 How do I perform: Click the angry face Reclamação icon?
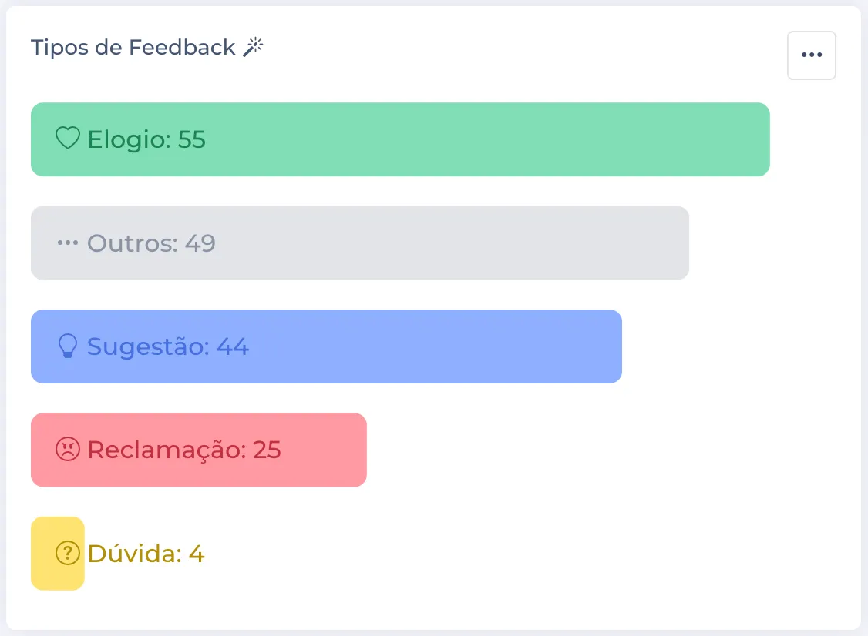tap(68, 450)
